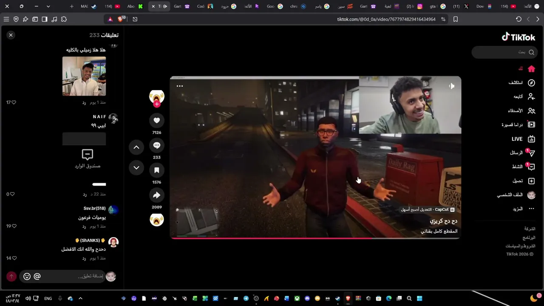Post the comment with the red arrow button

(11, 276)
